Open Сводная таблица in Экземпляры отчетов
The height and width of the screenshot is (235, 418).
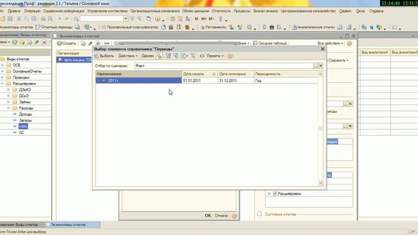270,43
